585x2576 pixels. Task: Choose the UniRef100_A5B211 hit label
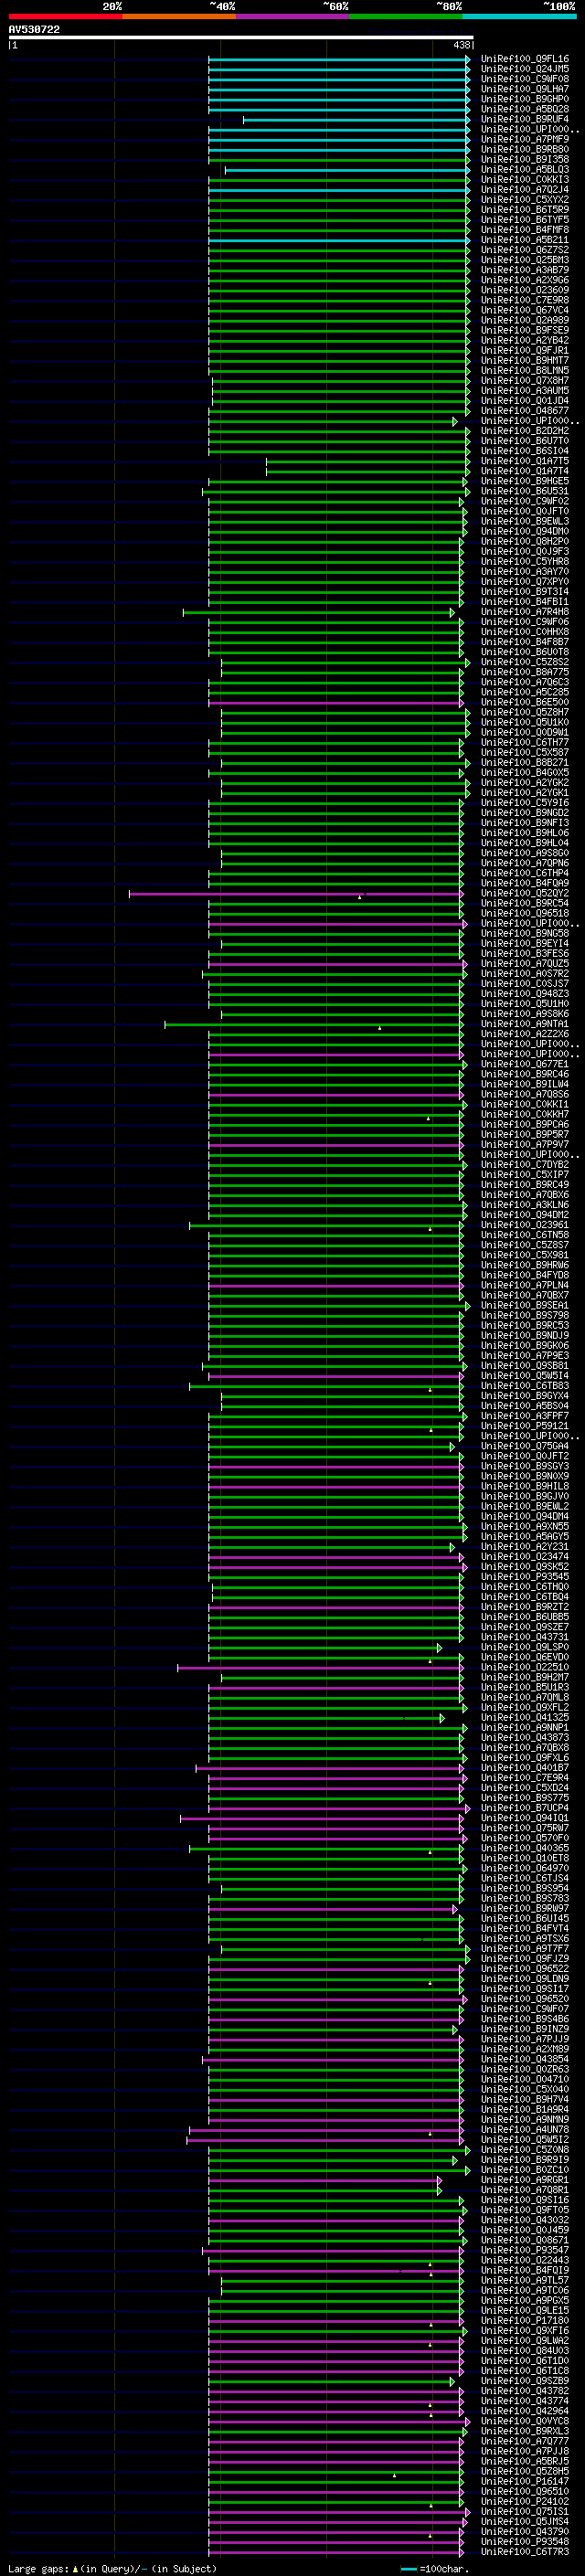525,240
